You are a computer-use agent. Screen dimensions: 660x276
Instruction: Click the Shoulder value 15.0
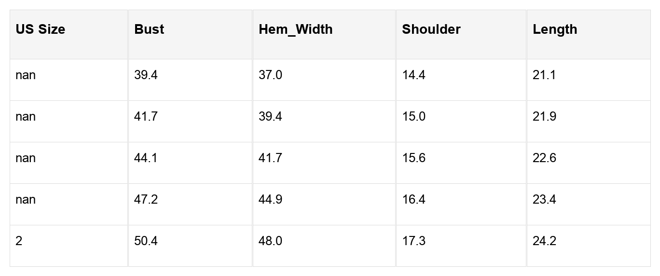(414, 117)
